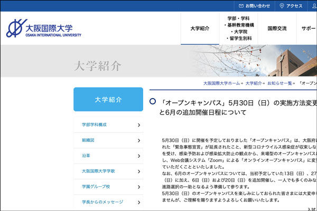Viewport: 317px width, 211px height.
Task: Click the chevron arrow on the 学園グループ校 row
Action: pos(139,187)
